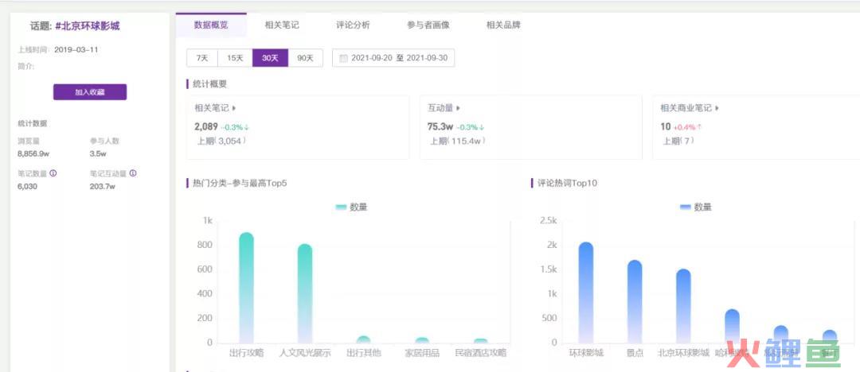The height and width of the screenshot is (372, 860).
Task: Open the 数据概览 tab
Action: [x=211, y=25]
